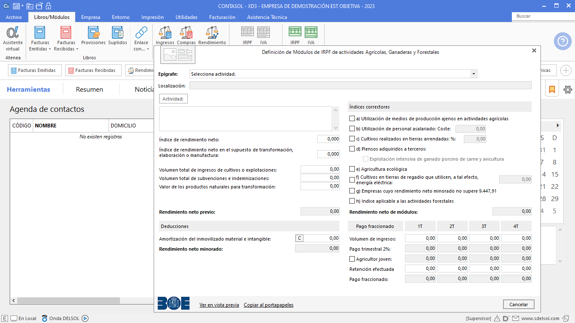Check the Agricultor joven option

click(352, 259)
